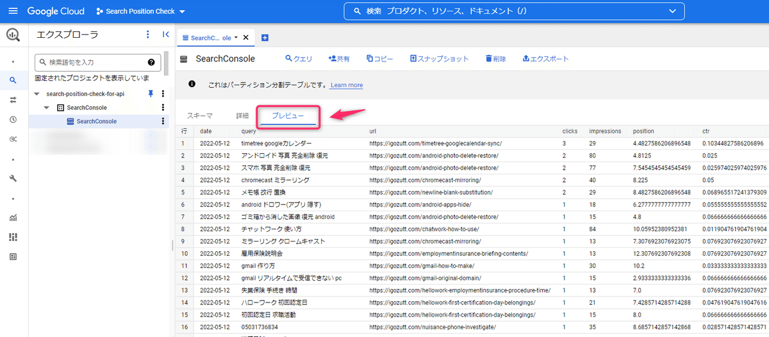Select the nuisance-phone-investigate URL cell
The width and height of the screenshot is (769, 337).
pyautogui.click(x=433, y=327)
